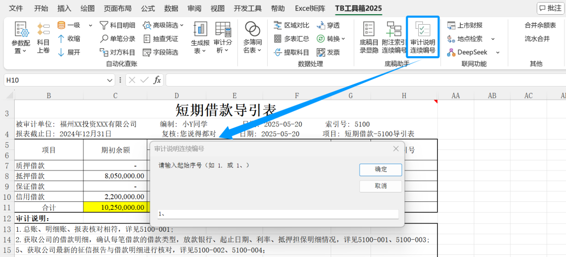Expand the 地点检索 dropdown arrow

(493, 39)
